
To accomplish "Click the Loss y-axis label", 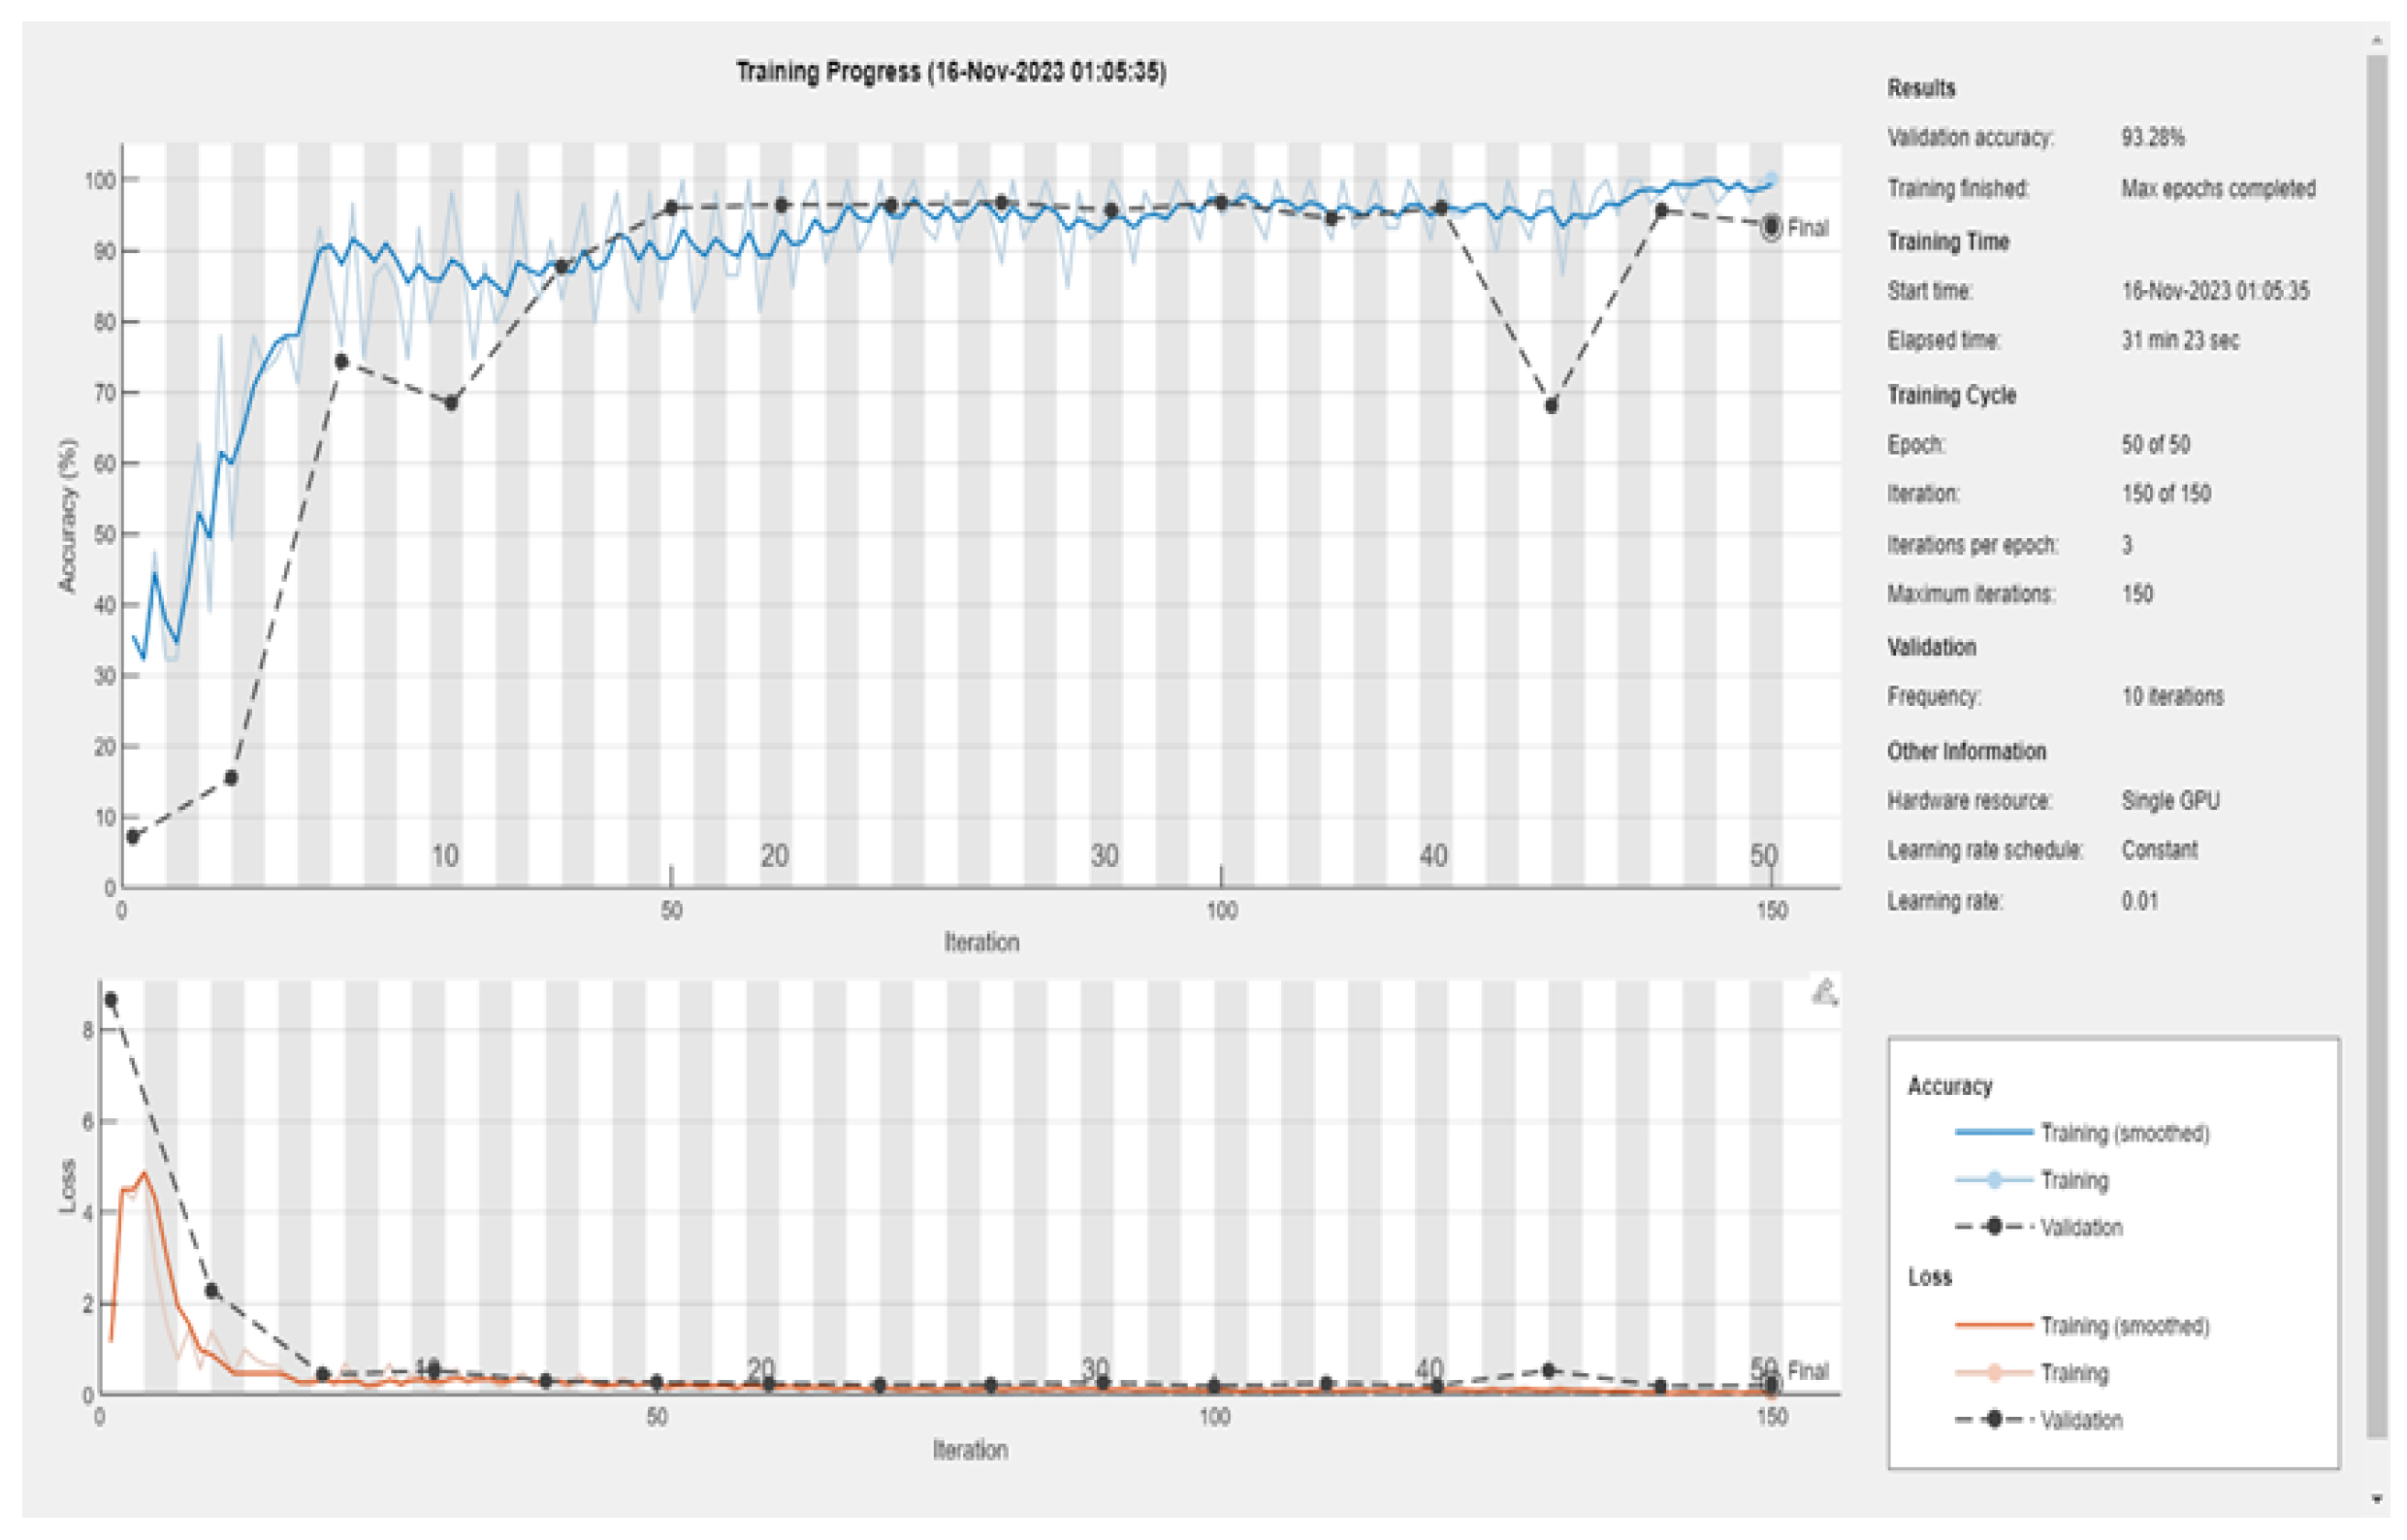I will click(67, 1186).
